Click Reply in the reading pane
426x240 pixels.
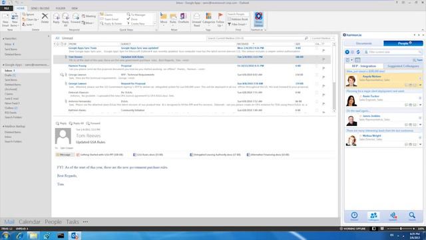coord(61,123)
